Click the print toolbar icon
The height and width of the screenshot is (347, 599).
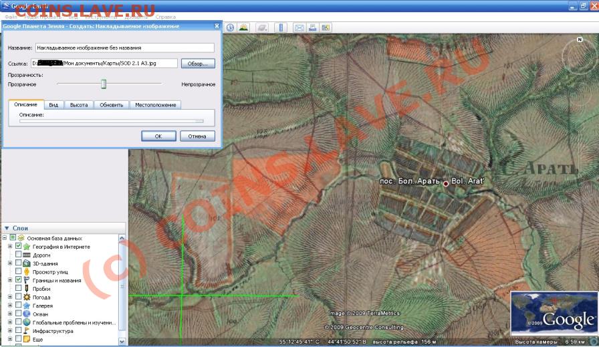[x=312, y=27]
